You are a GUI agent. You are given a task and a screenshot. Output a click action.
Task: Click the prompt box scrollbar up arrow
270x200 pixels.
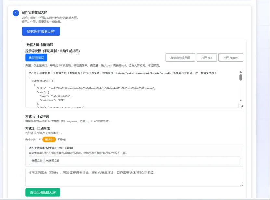[241, 72]
